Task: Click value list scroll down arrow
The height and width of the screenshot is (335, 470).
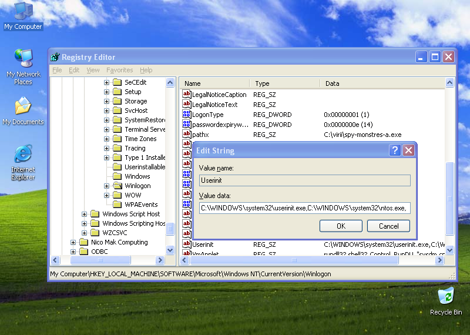Action: tap(449, 250)
